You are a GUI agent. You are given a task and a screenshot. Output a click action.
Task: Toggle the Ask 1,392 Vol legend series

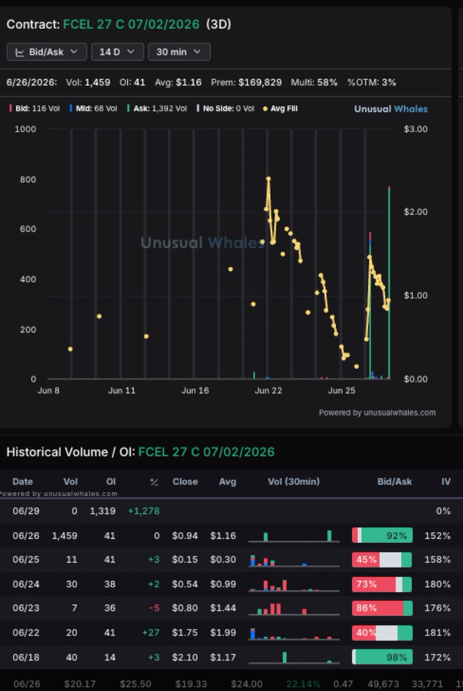(156, 108)
